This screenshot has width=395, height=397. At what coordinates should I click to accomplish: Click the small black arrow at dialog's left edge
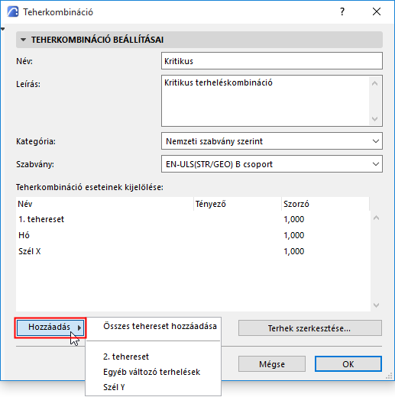click(x=2, y=29)
